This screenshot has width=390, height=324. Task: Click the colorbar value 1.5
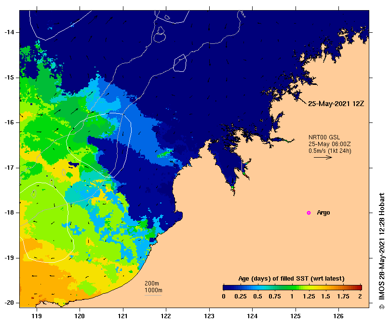(325, 297)
